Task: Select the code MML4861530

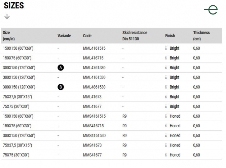Action: click(x=94, y=87)
